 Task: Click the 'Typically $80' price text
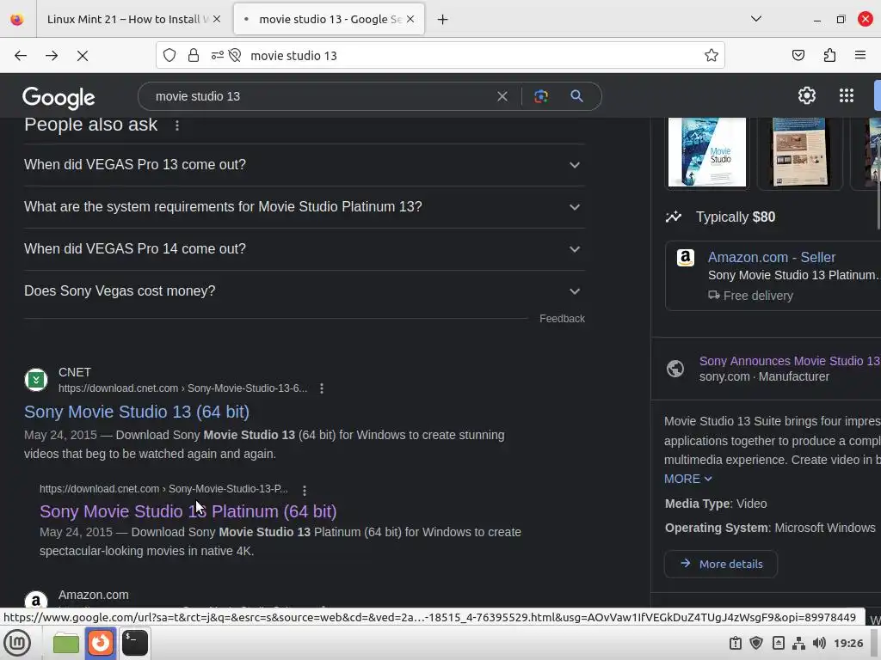(736, 217)
